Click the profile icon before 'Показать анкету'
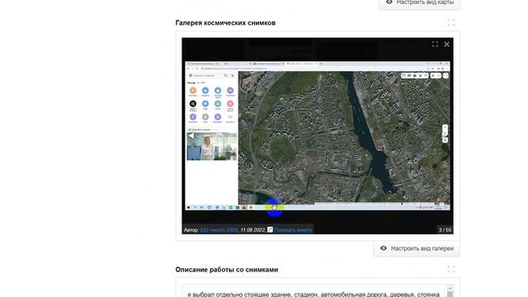The width and height of the screenshot is (528, 297). (270, 229)
